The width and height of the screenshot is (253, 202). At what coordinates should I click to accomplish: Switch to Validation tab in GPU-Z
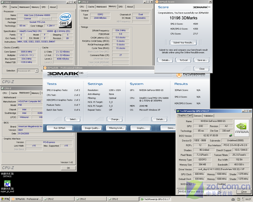(208, 116)
